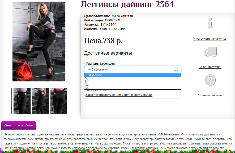Open the second leggings side thumbnail
This screenshot has height=153, width=235.
pyautogui.click(x=40, y=101)
